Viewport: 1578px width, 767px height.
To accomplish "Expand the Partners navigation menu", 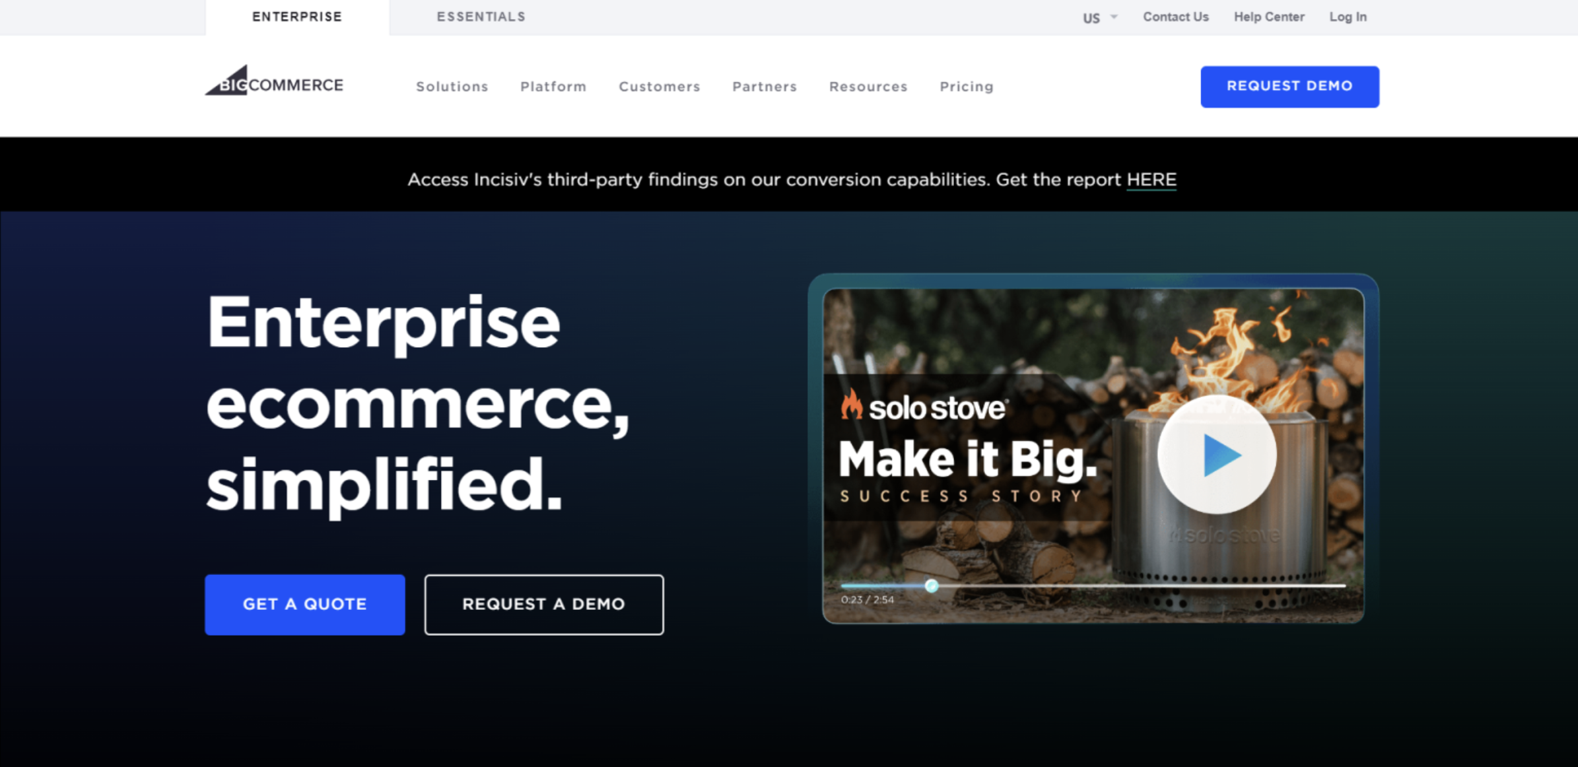I will [765, 86].
